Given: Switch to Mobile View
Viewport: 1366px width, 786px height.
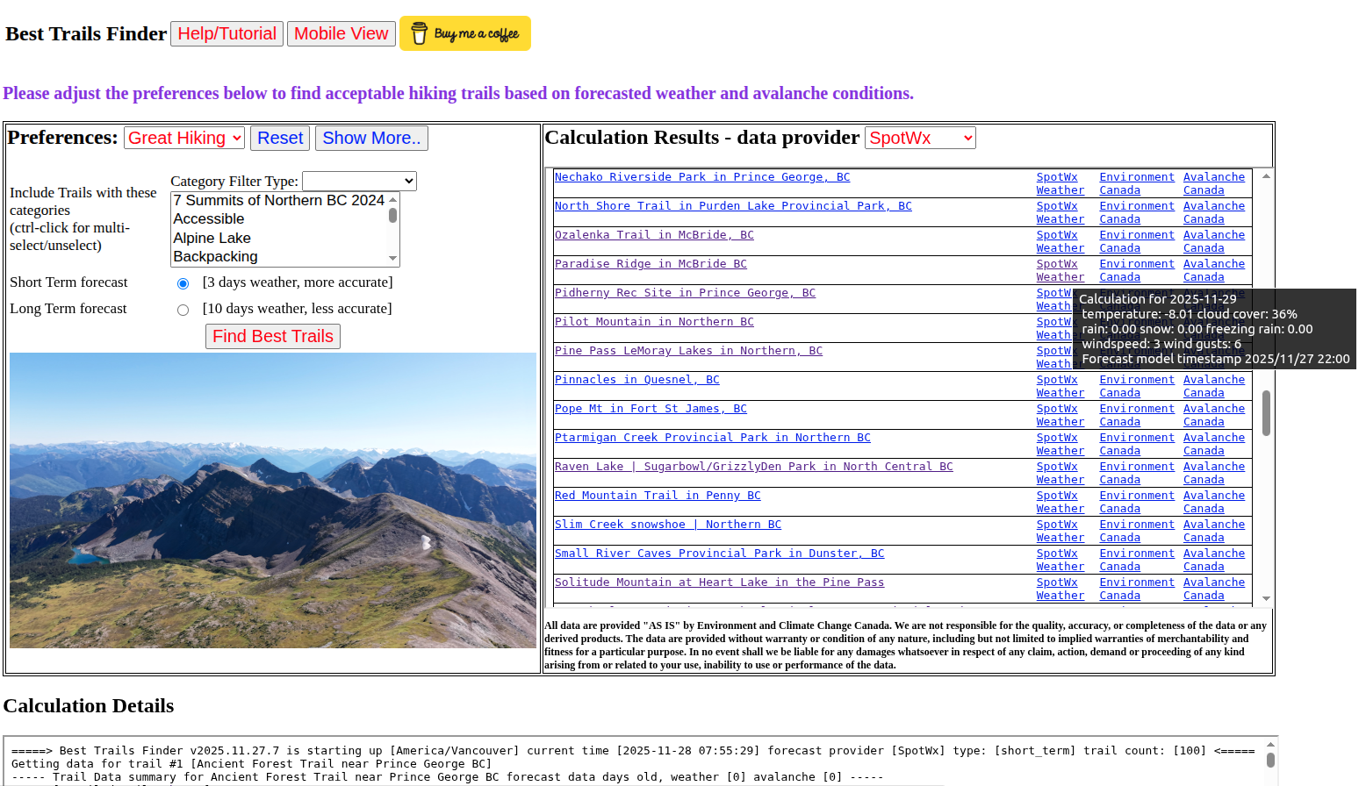Looking at the screenshot, I should [341, 33].
